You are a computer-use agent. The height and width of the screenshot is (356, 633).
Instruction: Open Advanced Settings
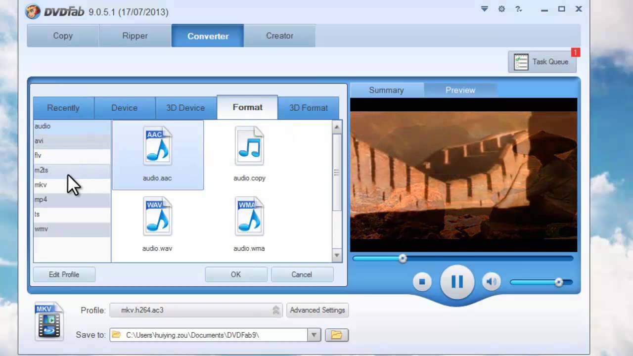(317, 310)
